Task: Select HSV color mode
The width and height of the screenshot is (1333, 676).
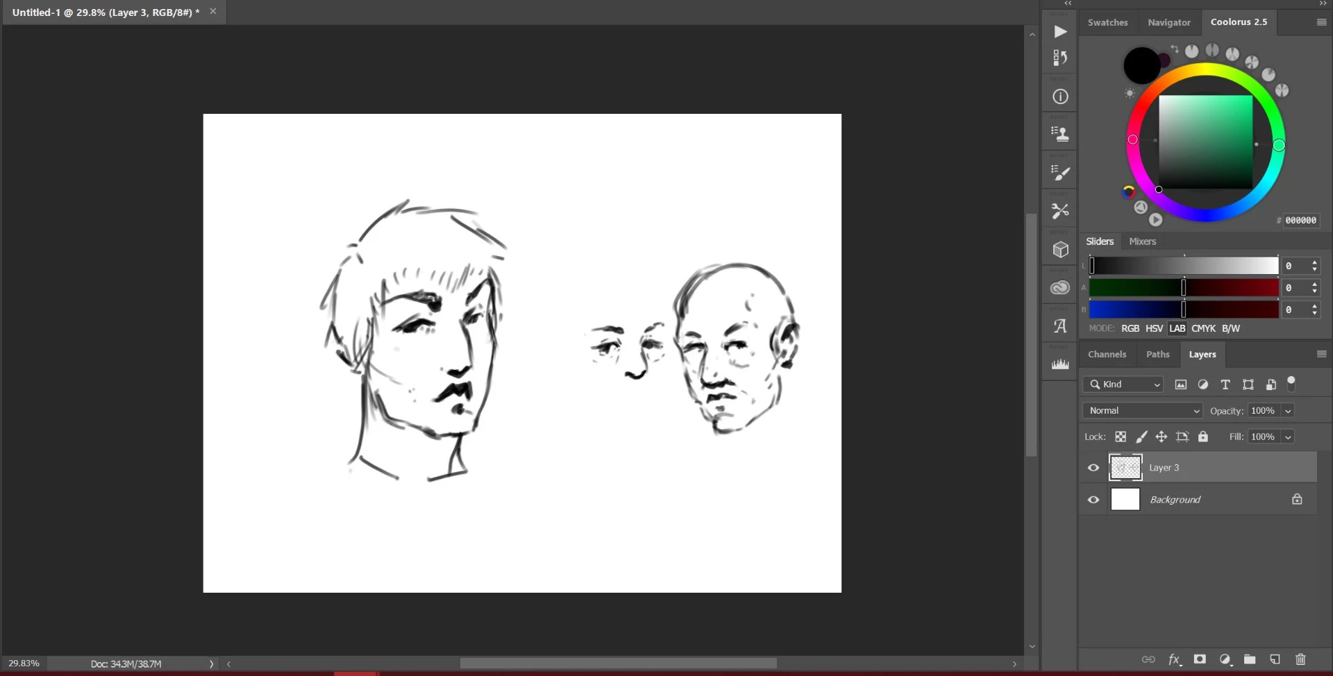Action: [1154, 328]
